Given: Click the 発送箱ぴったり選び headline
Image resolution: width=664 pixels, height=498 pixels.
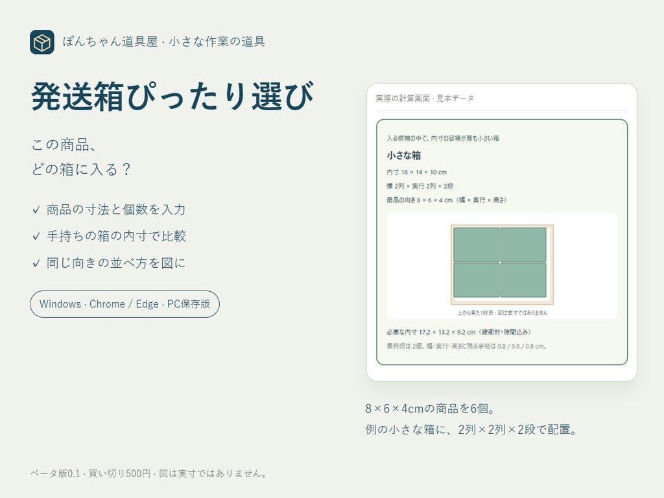Looking at the screenshot, I should (x=172, y=97).
